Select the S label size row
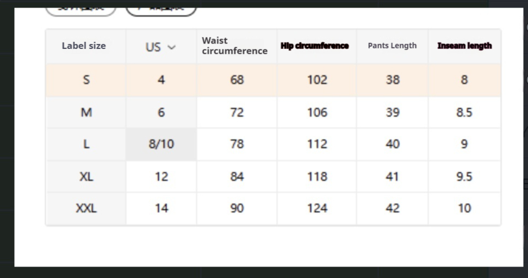Viewport: 528px width, 278px height. point(86,80)
